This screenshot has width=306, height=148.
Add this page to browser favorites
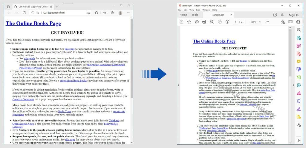[x=88, y=13]
